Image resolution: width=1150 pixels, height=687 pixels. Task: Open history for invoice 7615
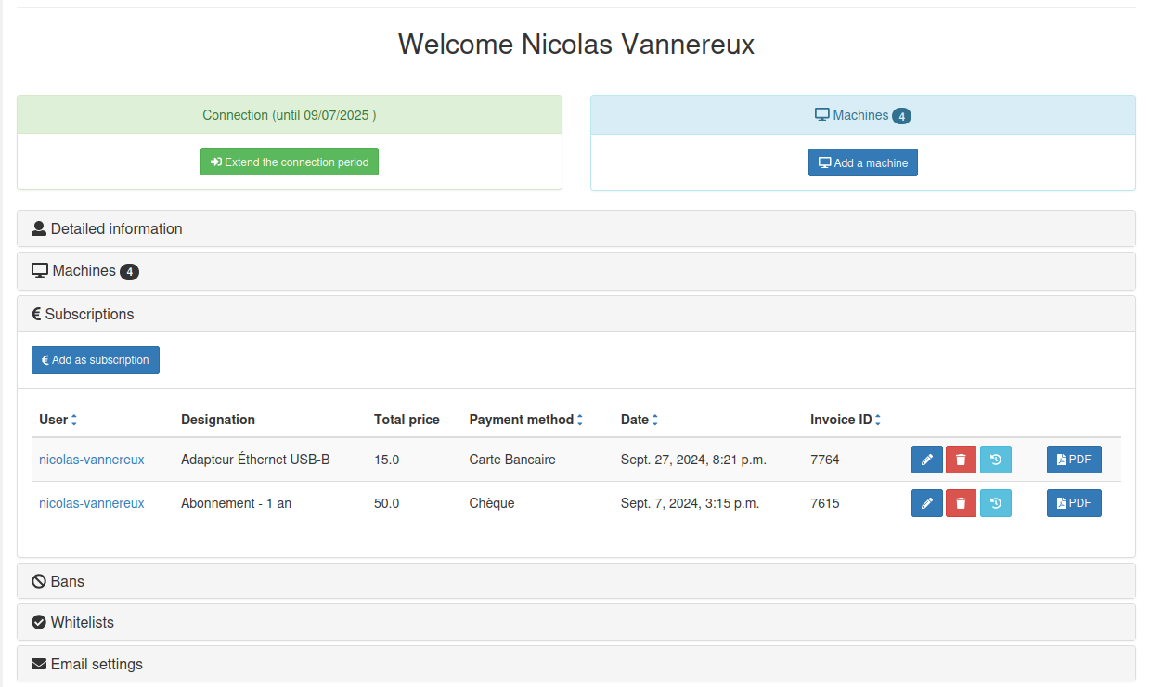(x=995, y=503)
